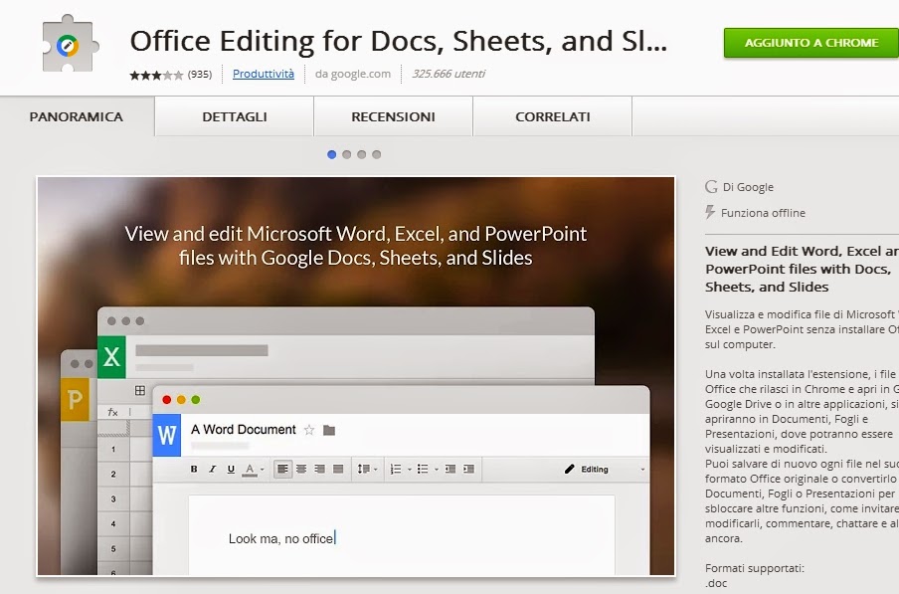899x594 pixels.
Task: Click the fx formula icon in Excel preview
Action: click(113, 412)
